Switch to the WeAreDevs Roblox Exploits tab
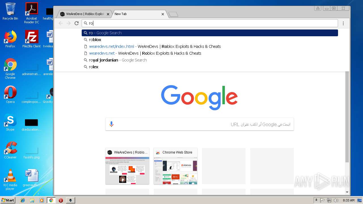This screenshot has height=204, width=363. tap(85, 14)
